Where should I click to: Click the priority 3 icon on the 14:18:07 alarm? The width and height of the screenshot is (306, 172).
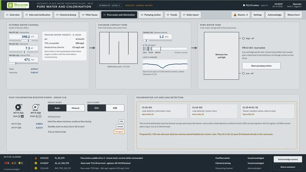tap(36, 163)
